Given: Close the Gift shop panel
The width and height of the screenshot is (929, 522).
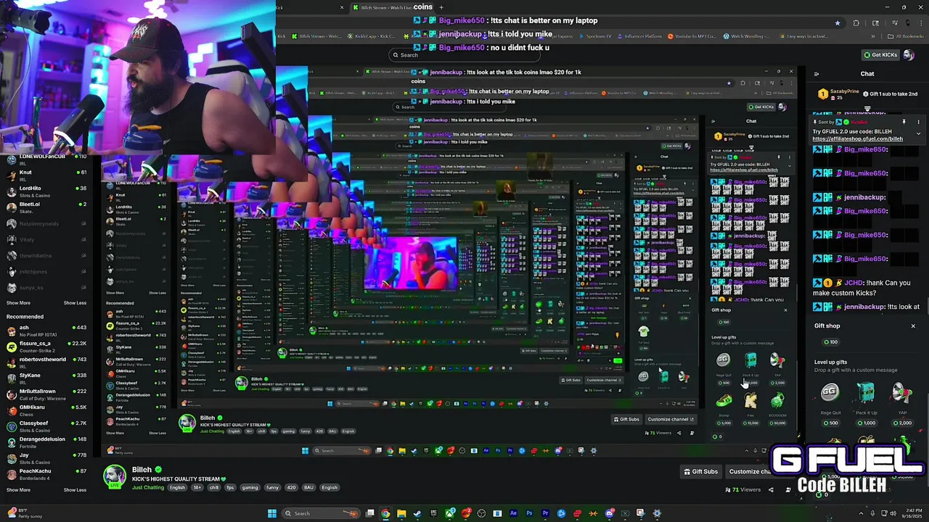Looking at the screenshot, I should [x=913, y=326].
